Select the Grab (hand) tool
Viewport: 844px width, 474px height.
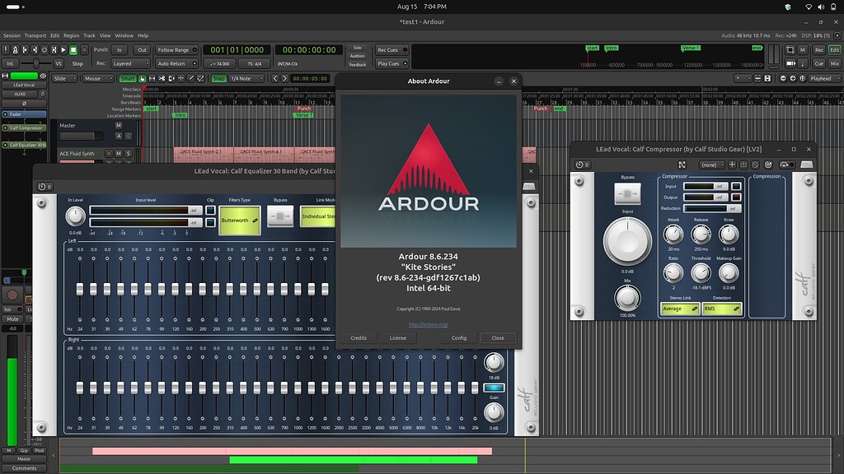click(x=143, y=79)
